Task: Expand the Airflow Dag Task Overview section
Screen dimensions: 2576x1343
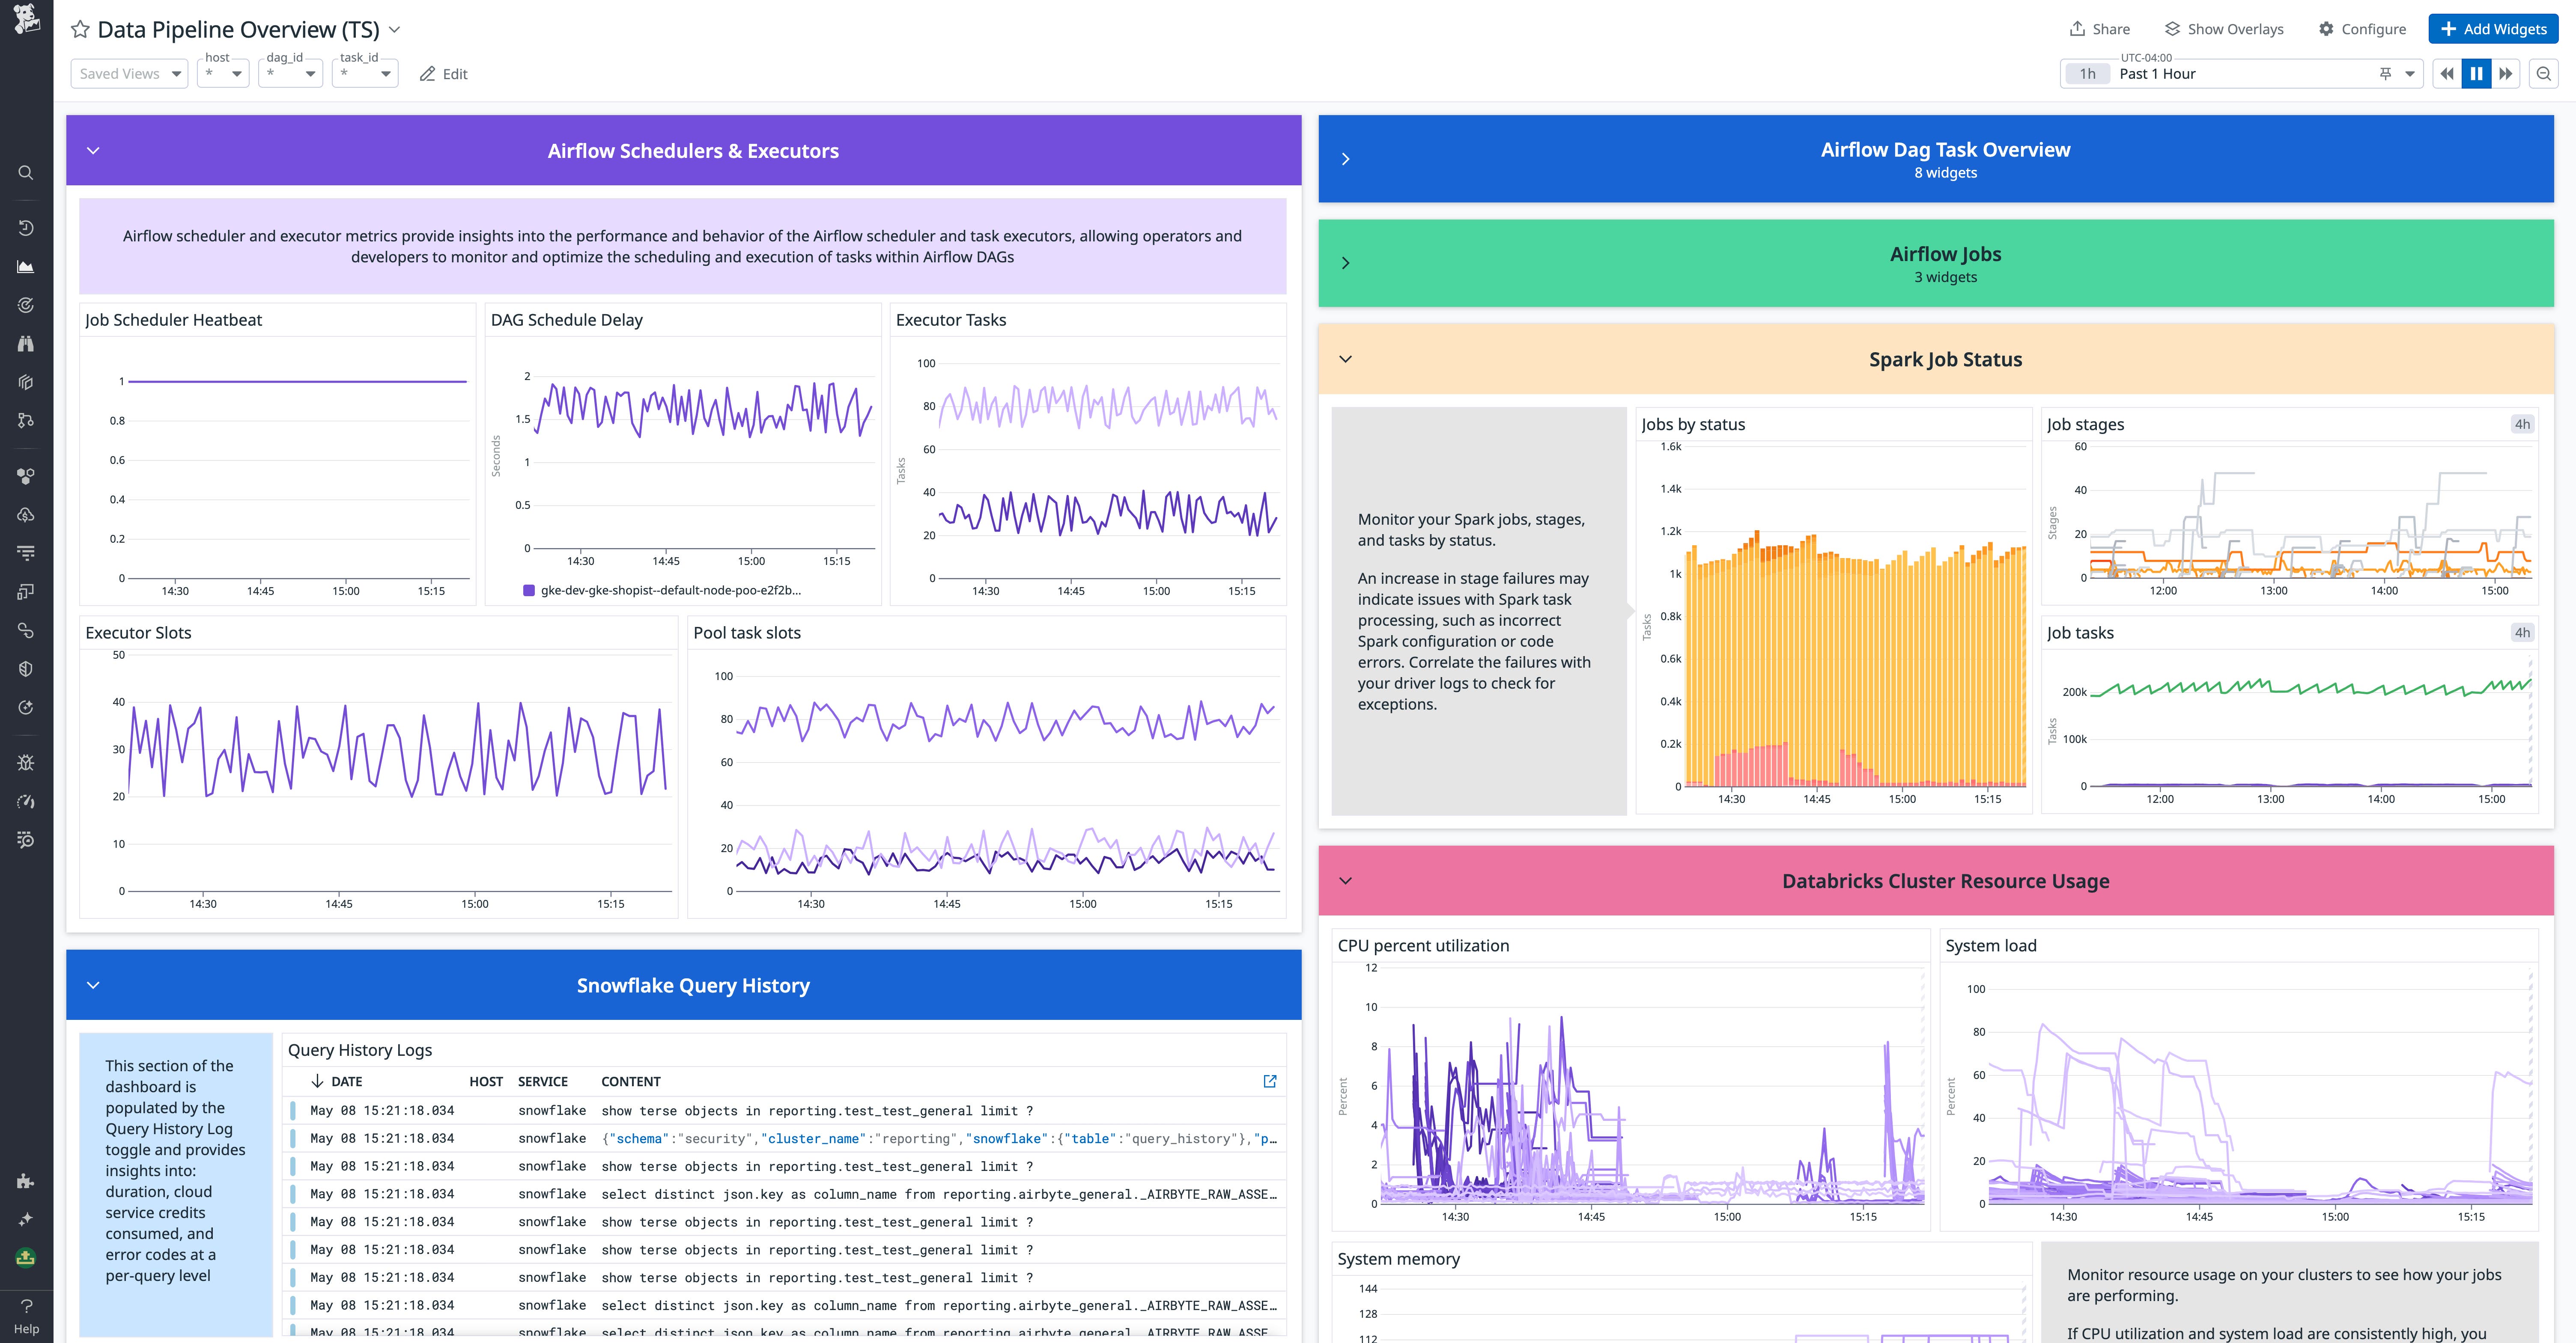Action: 1346,159
